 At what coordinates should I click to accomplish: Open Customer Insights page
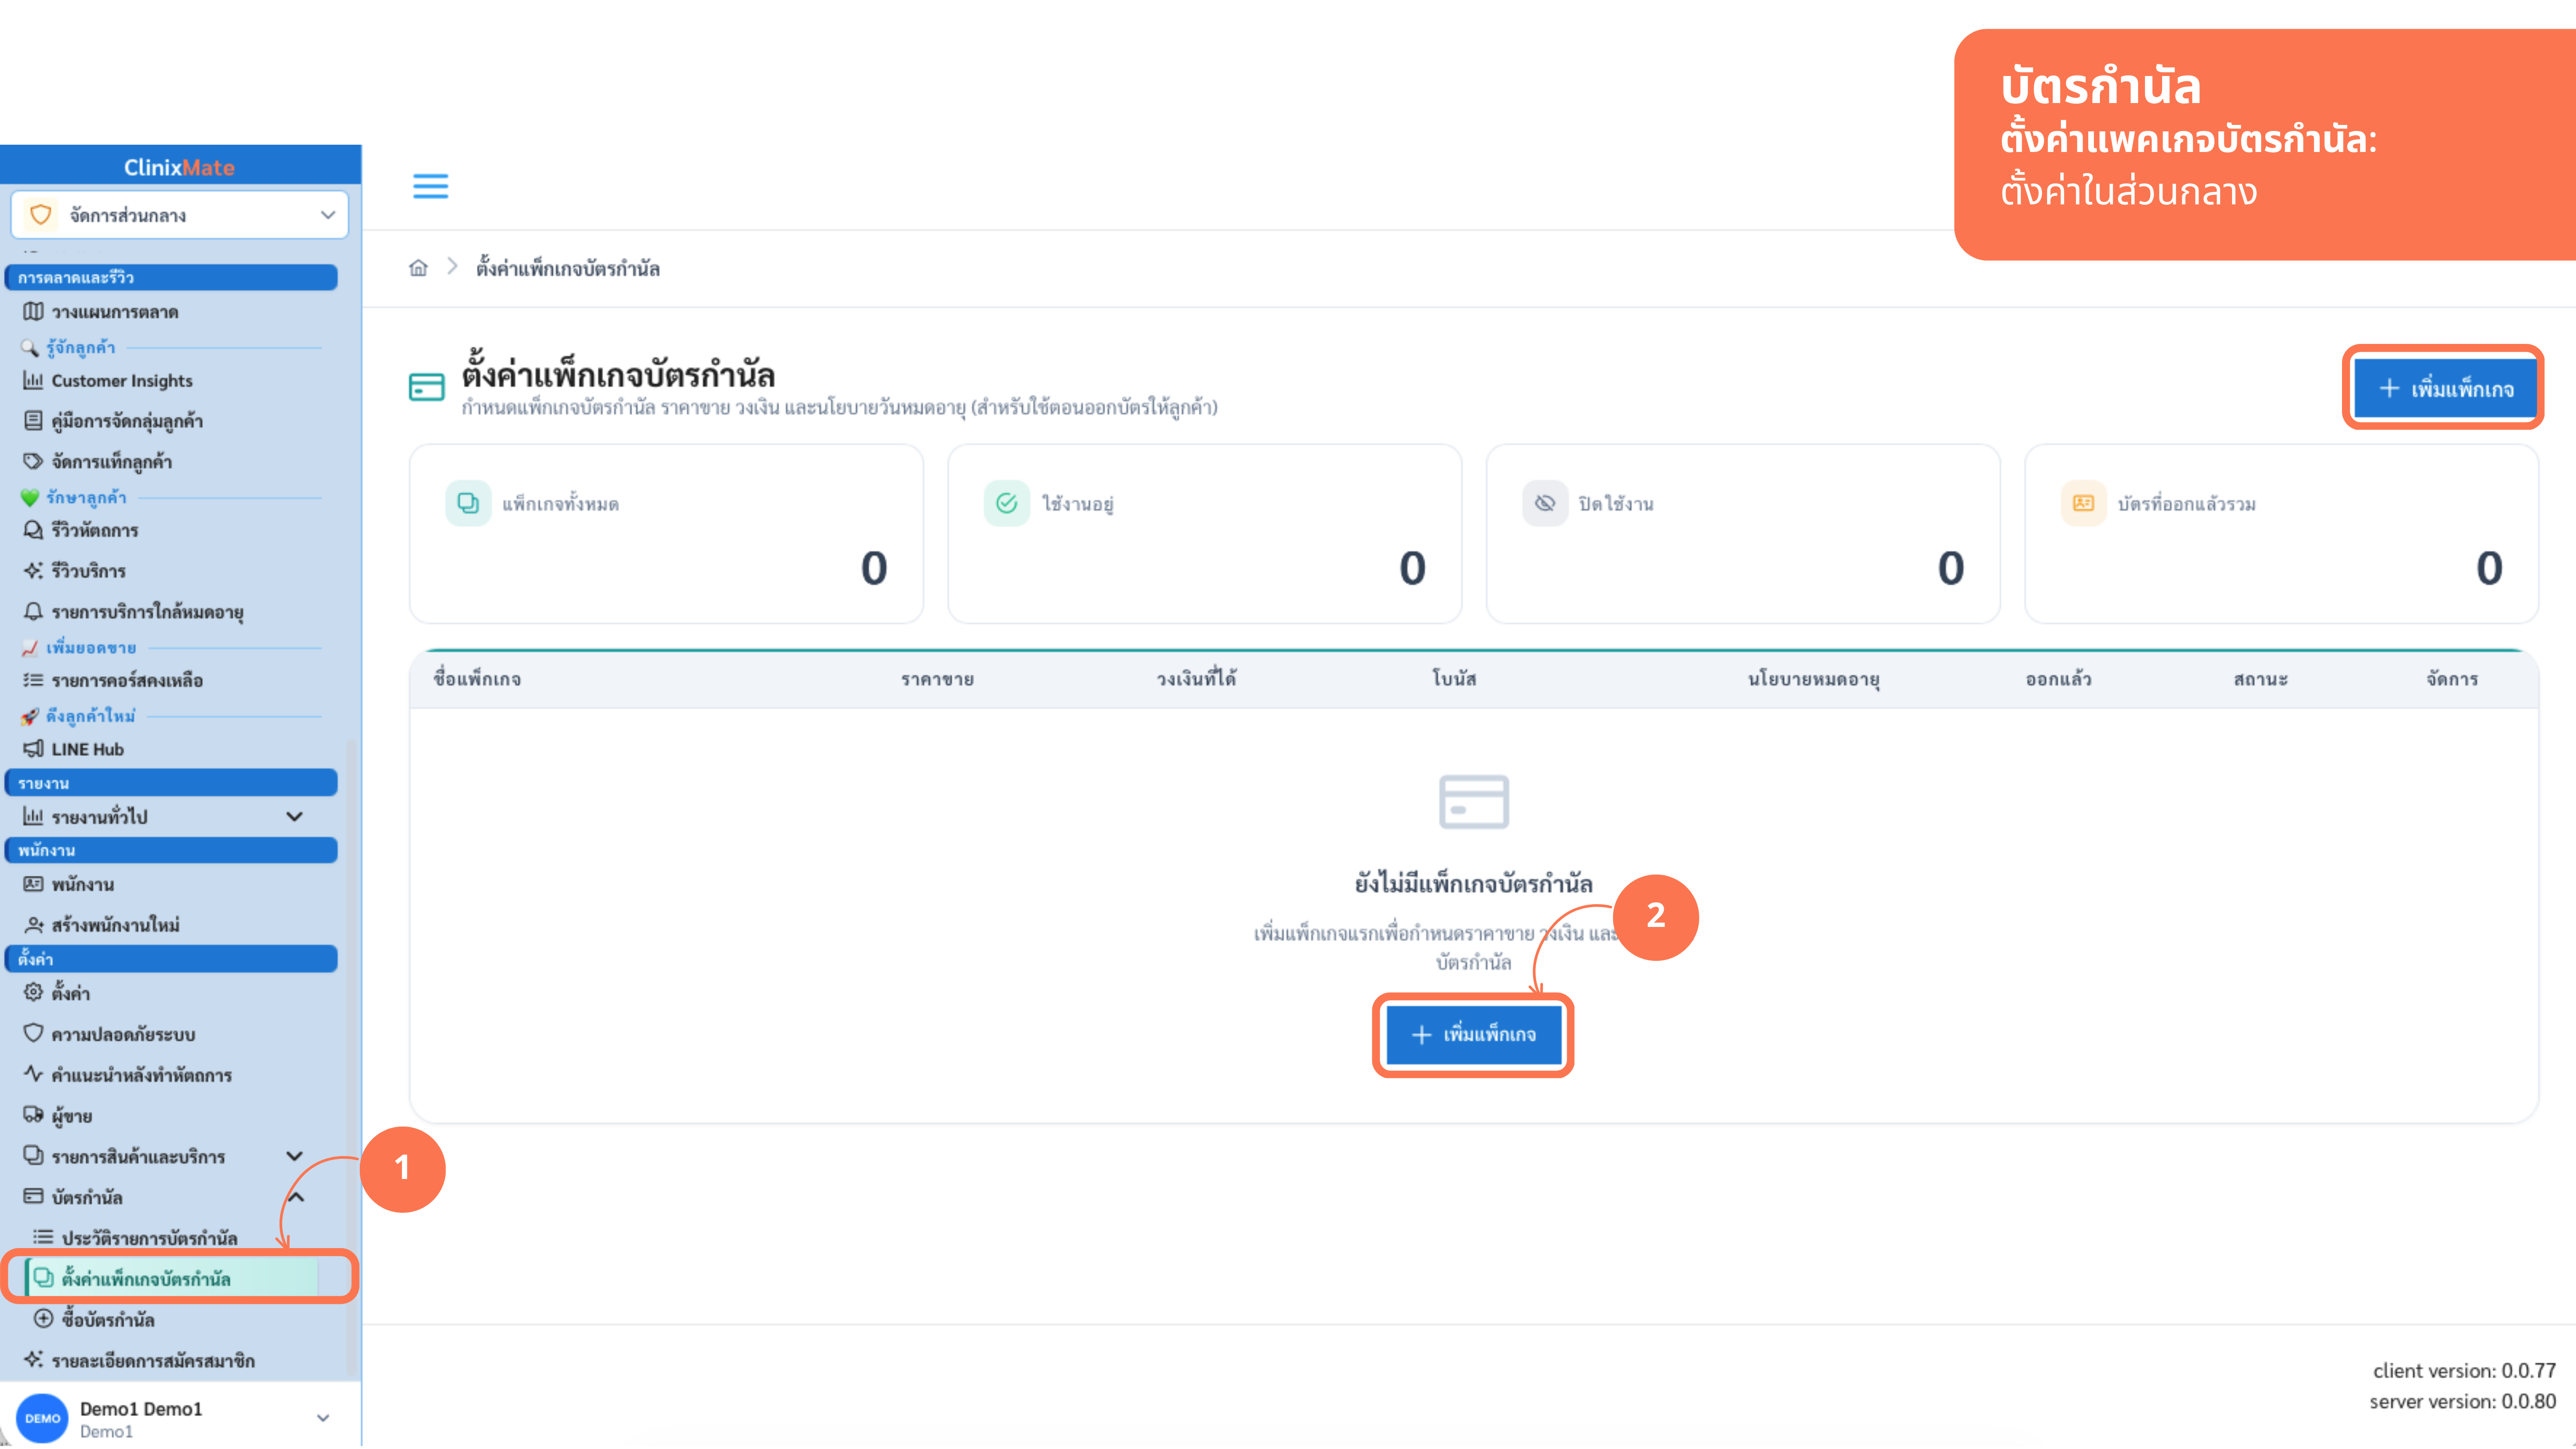point(122,381)
